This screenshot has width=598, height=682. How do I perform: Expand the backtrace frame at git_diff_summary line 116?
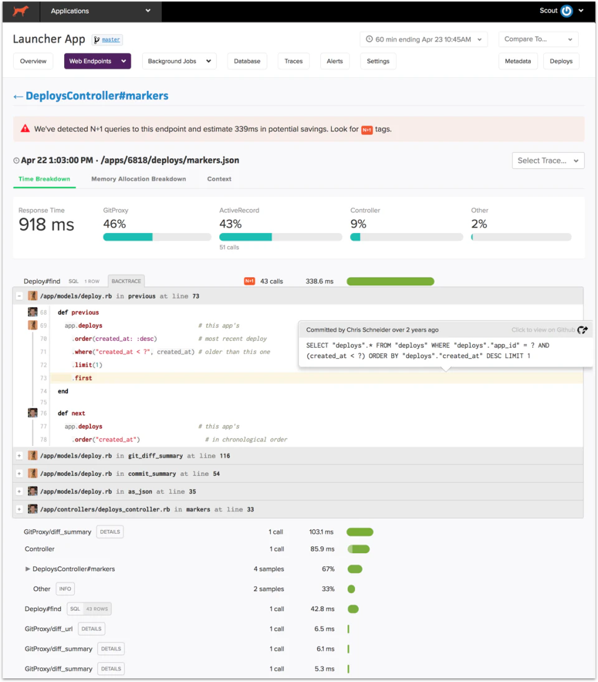point(19,455)
